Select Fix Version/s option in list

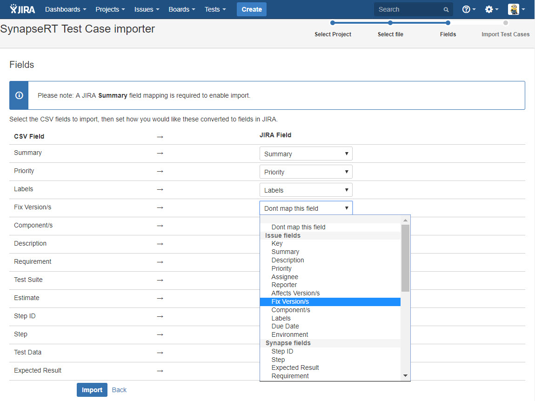(290, 301)
